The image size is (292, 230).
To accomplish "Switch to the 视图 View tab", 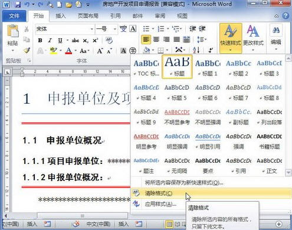I will pyautogui.click(x=182, y=16).
